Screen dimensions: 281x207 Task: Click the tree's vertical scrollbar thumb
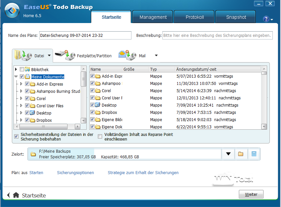[83, 79]
